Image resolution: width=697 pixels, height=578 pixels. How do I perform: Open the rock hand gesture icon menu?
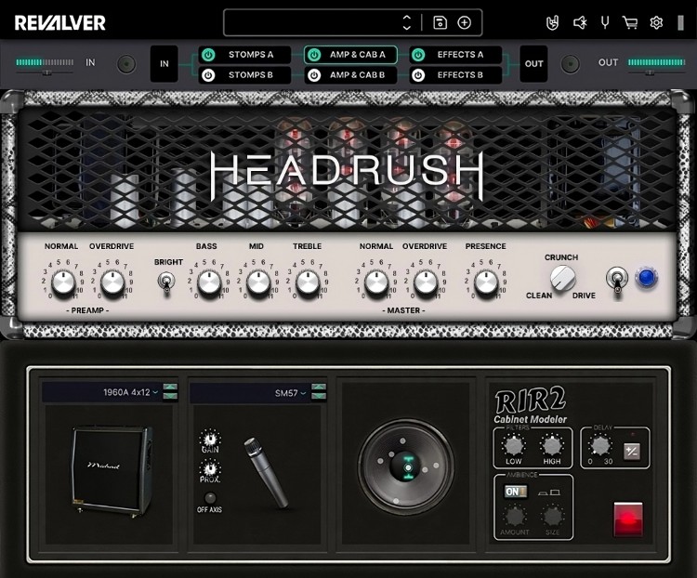[552, 22]
